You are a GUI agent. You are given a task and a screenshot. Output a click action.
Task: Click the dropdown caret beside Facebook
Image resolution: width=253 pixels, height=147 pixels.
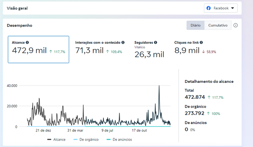point(232,8)
